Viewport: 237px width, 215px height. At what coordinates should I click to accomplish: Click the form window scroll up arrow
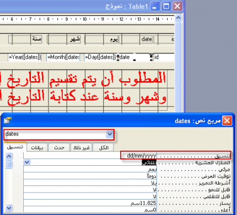coord(178,18)
